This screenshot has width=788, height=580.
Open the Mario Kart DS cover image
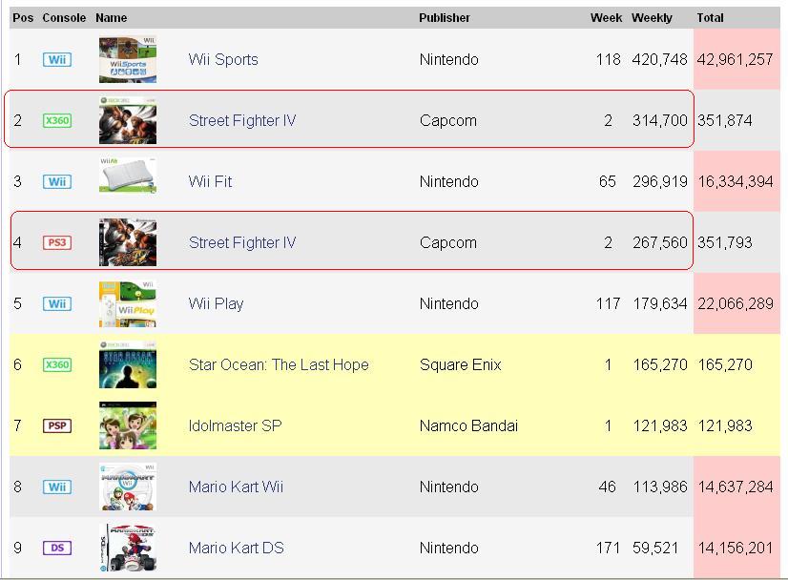coord(128,548)
